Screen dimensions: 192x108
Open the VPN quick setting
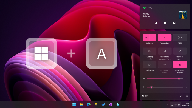(180, 38)
